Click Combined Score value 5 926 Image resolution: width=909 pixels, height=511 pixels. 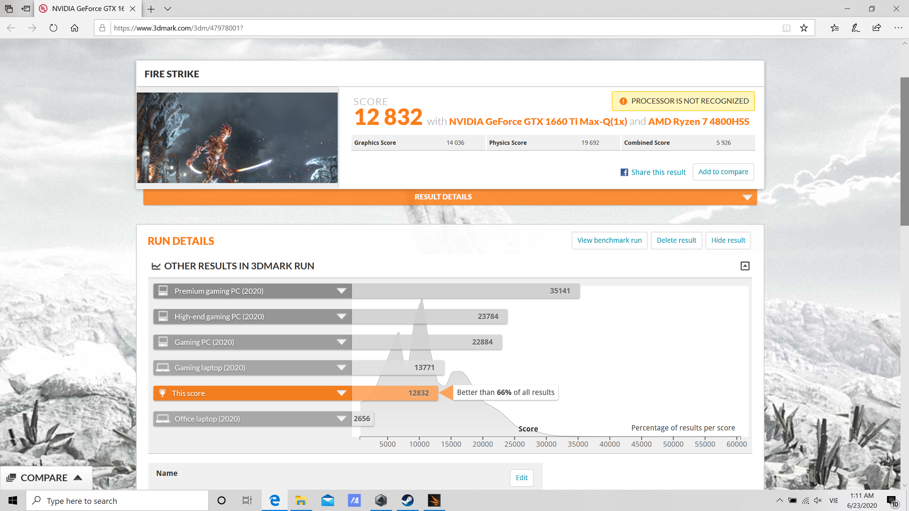coord(723,143)
